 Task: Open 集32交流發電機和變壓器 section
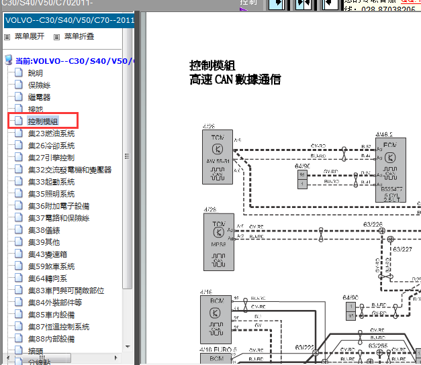(70, 170)
